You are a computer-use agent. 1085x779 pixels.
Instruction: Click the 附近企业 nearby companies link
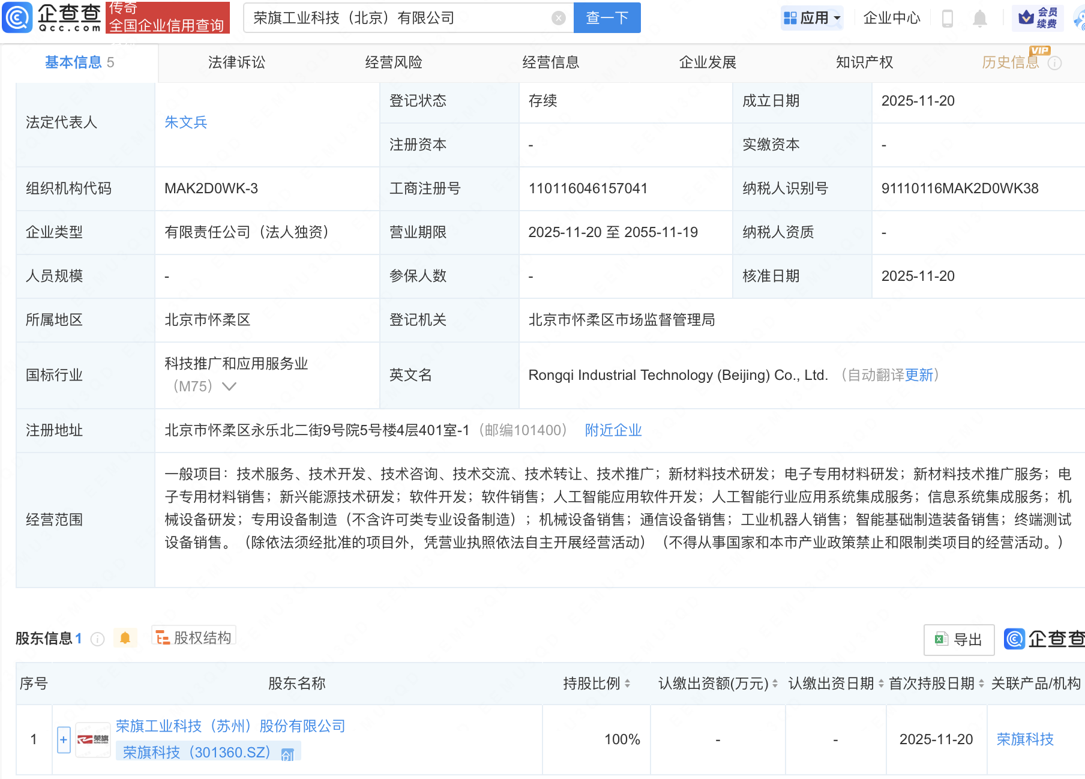pos(613,430)
